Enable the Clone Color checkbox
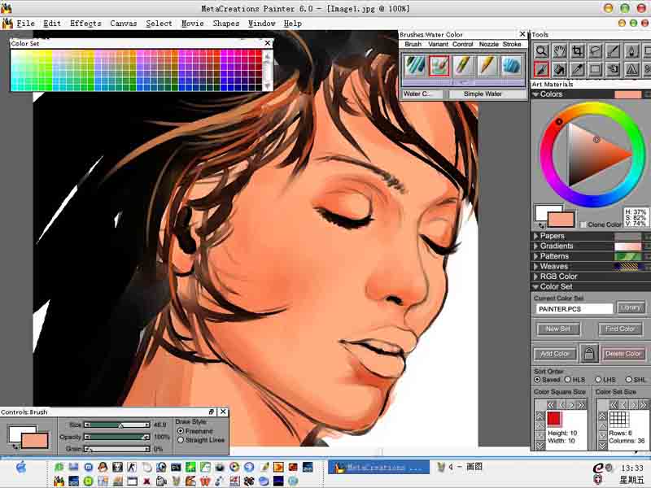The width and height of the screenshot is (651, 488). point(583,224)
